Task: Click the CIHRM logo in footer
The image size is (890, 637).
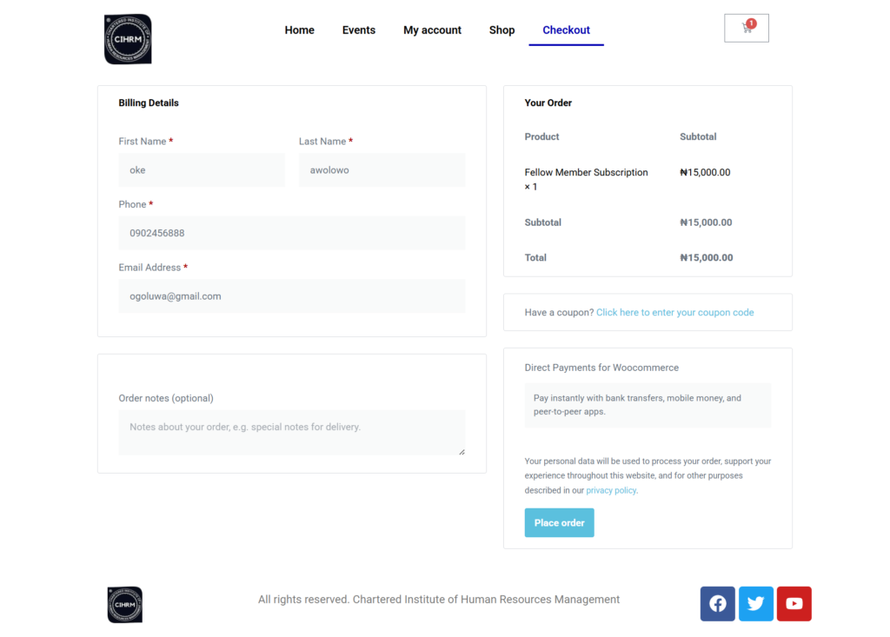Action: [x=124, y=604]
